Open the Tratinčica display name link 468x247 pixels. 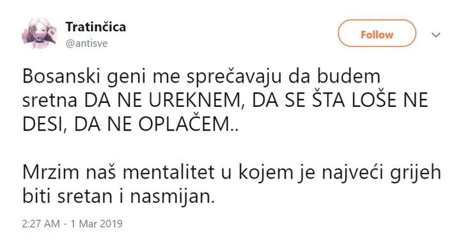click(x=96, y=27)
